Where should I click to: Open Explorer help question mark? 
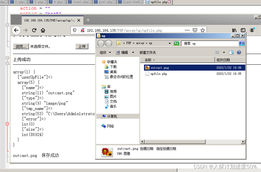[x=239, y=52]
